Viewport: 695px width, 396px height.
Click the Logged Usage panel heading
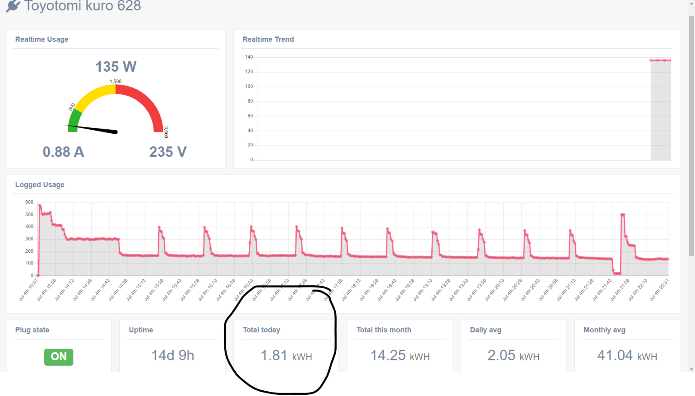coord(40,185)
